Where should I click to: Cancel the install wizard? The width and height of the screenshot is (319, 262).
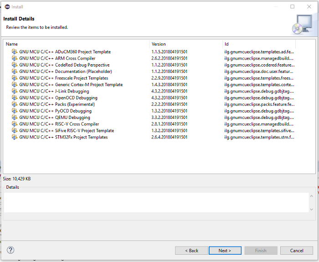point(297,251)
